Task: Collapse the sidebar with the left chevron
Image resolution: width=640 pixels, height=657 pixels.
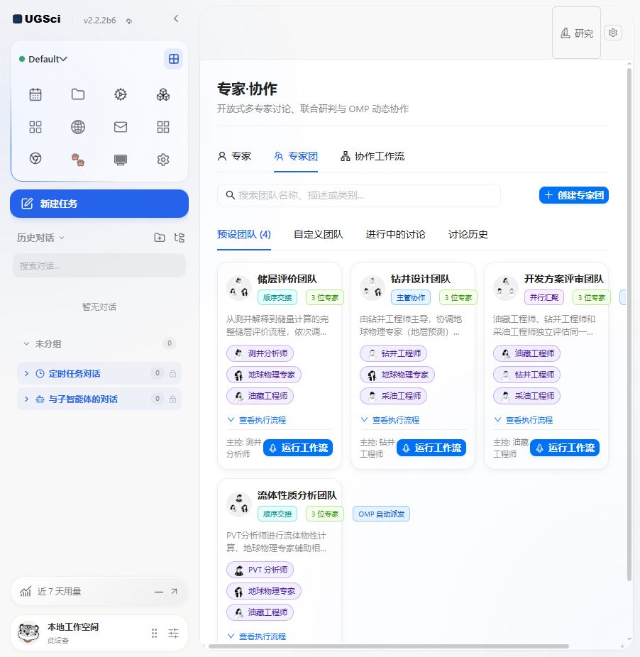Action: (176, 18)
